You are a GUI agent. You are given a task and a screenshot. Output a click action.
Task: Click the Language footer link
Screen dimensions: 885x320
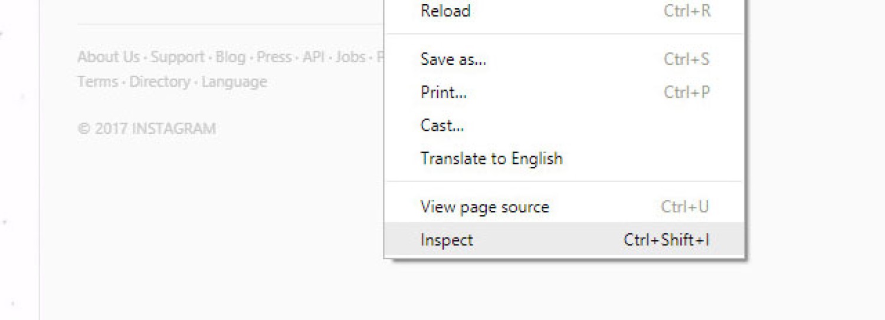click(x=234, y=81)
